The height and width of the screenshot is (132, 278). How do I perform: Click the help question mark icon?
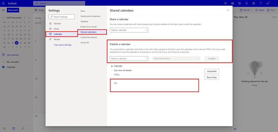[261, 3]
